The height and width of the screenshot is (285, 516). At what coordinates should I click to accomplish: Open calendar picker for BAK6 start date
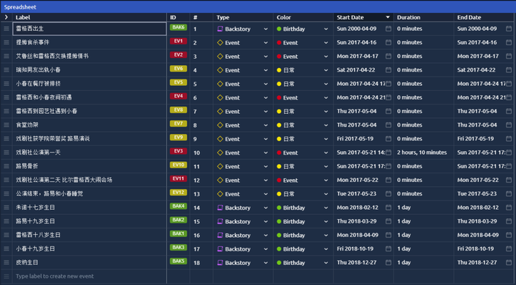[388, 29]
